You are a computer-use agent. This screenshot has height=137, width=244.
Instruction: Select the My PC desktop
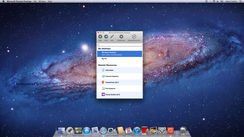click(120, 59)
